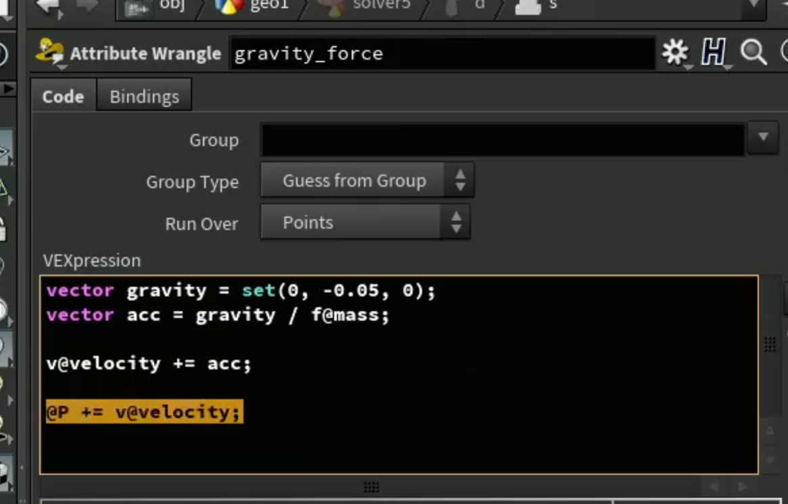Viewport: 788px width, 504px height.
Task: Click the forward navigation arrow
Action: [87, 6]
